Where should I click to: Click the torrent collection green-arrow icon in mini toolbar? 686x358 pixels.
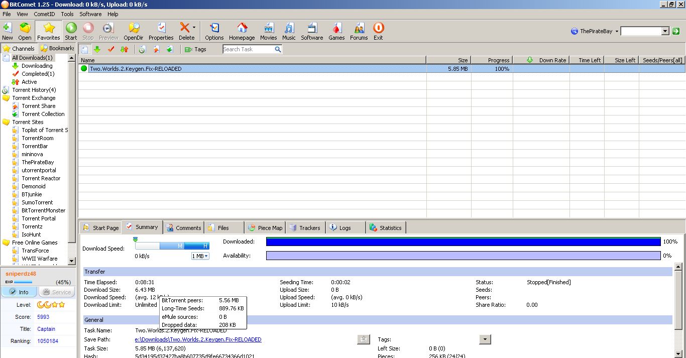click(170, 49)
